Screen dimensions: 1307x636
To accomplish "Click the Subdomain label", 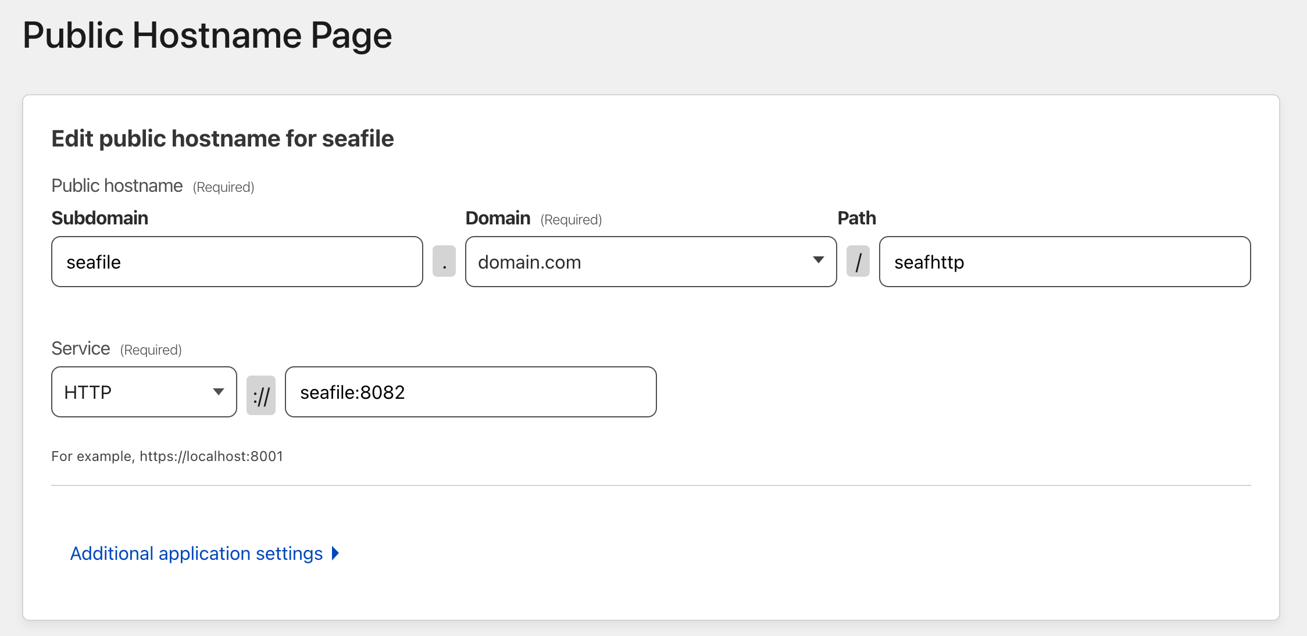I will click(x=100, y=218).
